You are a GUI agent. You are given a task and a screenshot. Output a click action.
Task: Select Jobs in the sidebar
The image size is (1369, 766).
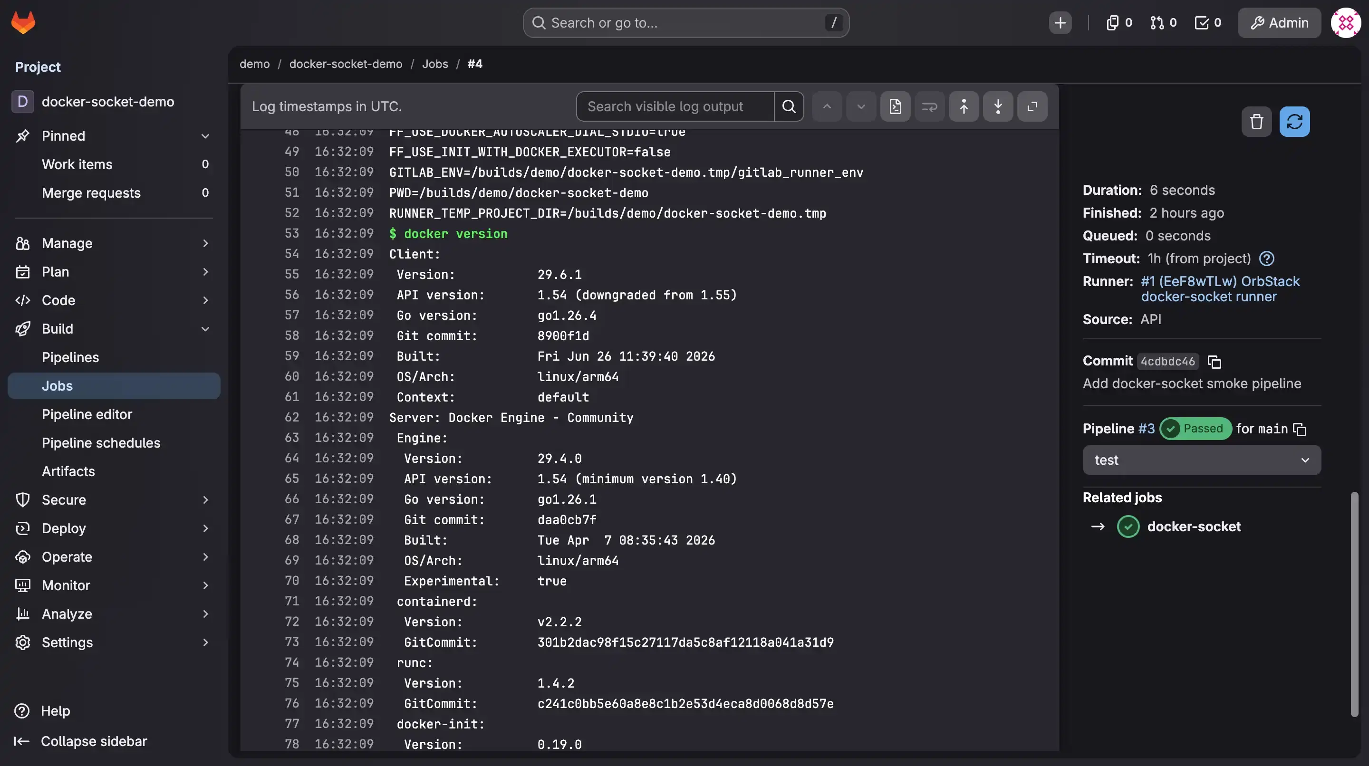coord(114,386)
